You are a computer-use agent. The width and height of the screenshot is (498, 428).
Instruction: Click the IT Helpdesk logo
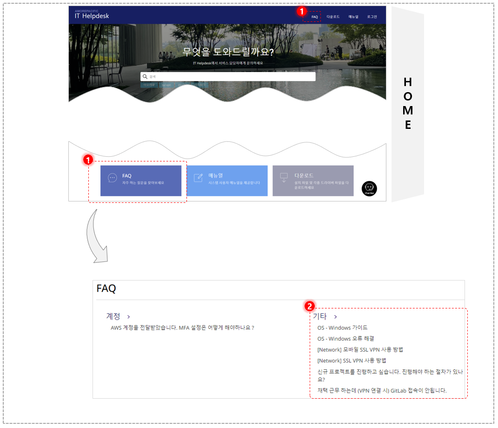coord(92,14)
